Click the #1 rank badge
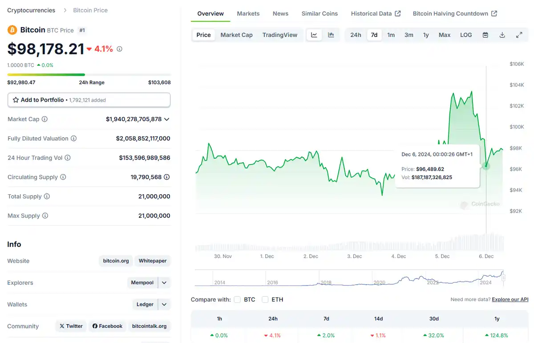The width and height of the screenshot is (534, 343). pos(82,30)
